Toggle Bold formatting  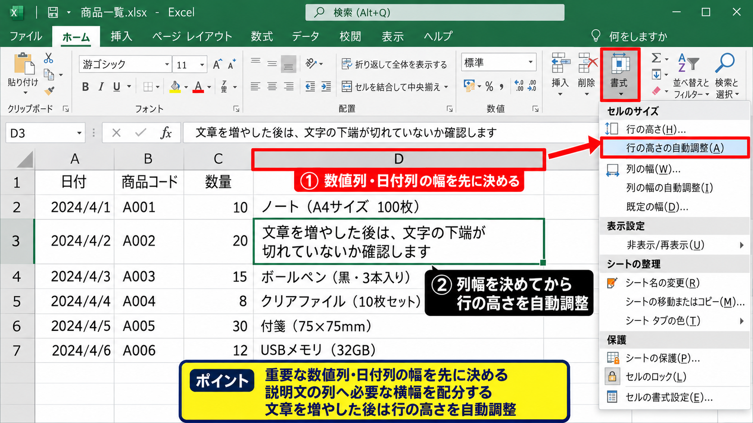pos(85,87)
